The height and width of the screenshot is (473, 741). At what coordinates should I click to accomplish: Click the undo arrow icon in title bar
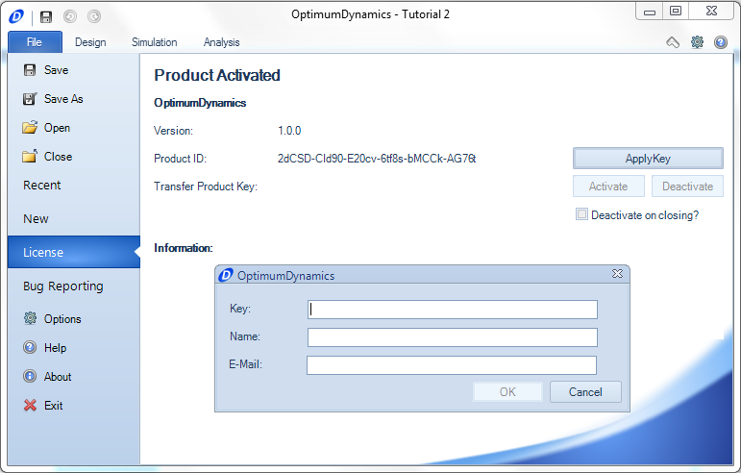(70, 17)
